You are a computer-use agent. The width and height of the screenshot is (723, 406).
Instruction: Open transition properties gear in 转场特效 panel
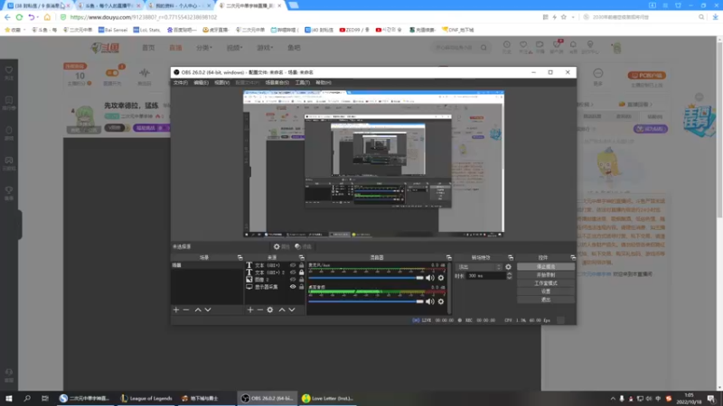pos(508,267)
